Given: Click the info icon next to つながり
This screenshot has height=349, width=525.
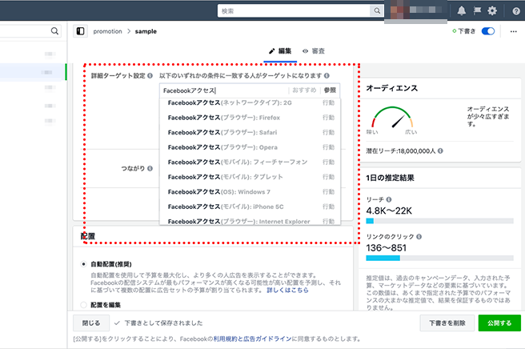Looking at the screenshot, I should pyautogui.click(x=150, y=168).
